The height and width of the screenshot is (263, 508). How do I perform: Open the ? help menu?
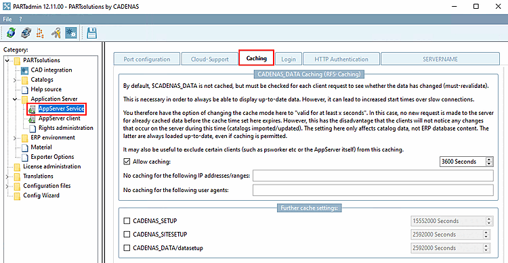pos(20,19)
